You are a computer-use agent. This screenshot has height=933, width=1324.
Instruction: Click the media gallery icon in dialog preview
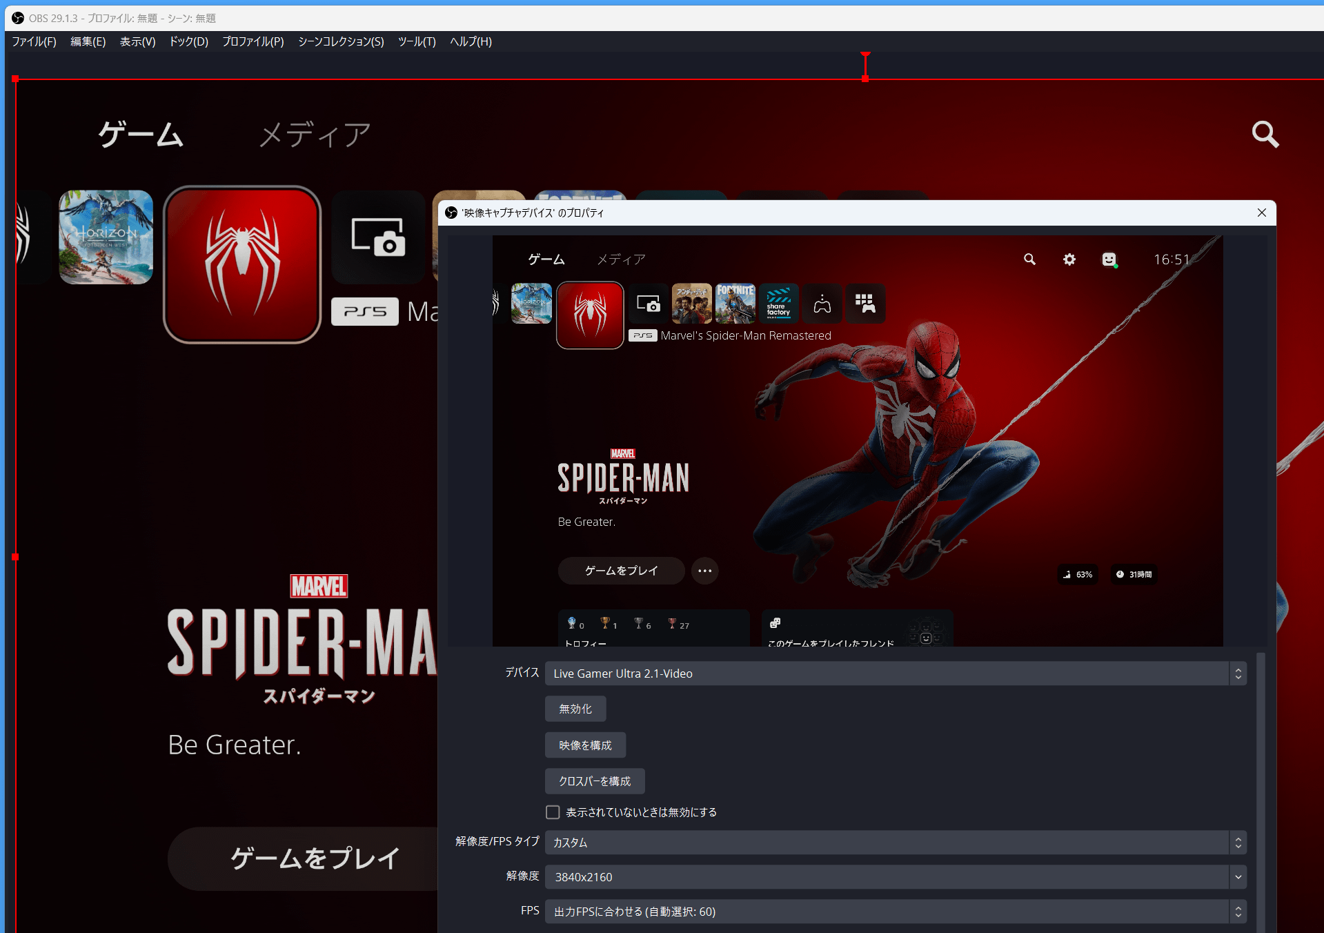click(648, 304)
